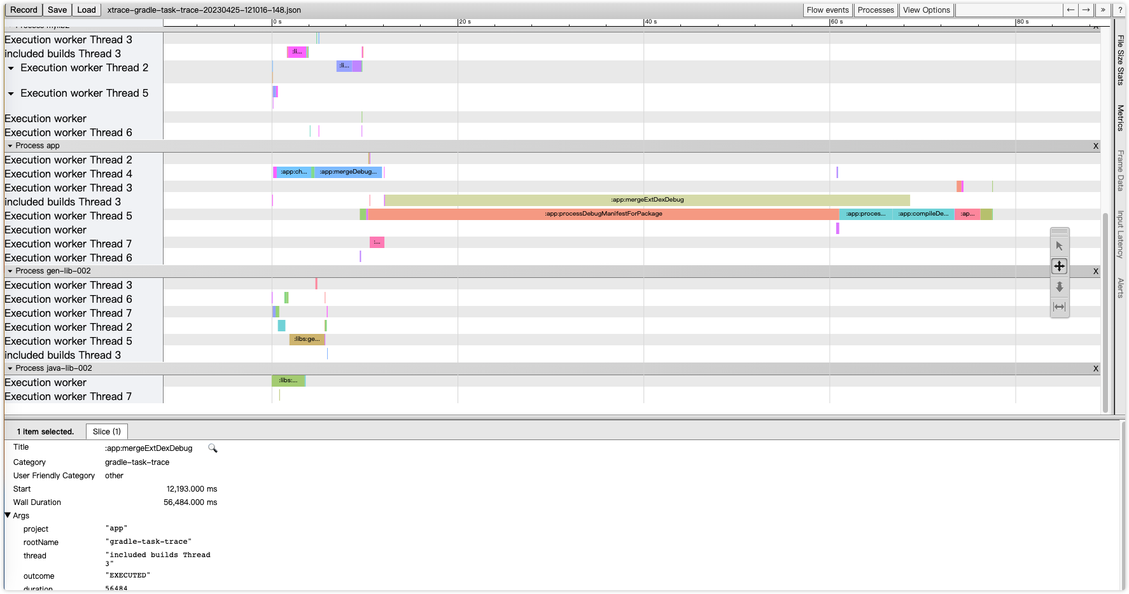Close the Process gen-lib-002 section
The image size is (1129, 594).
click(1096, 271)
